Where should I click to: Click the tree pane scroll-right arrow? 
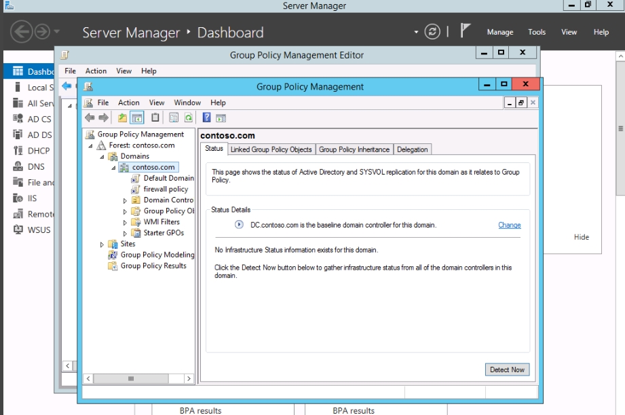(189, 378)
